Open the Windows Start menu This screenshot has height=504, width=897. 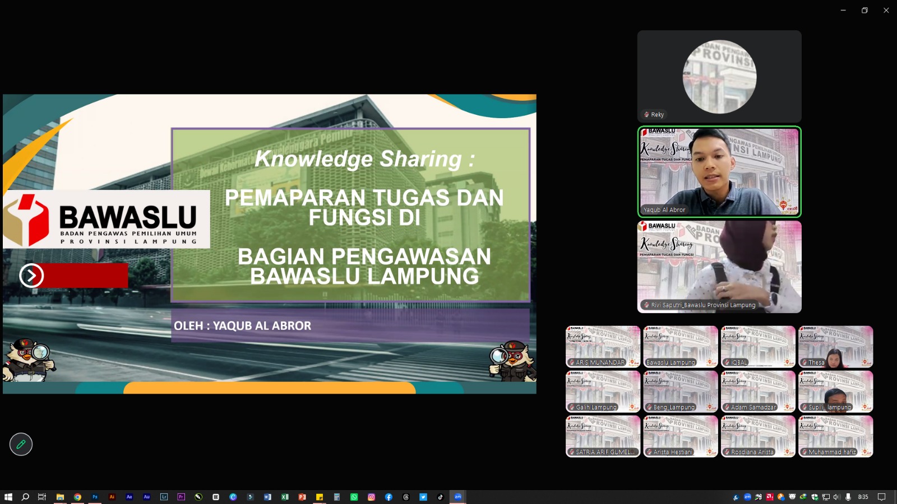tap(8, 497)
